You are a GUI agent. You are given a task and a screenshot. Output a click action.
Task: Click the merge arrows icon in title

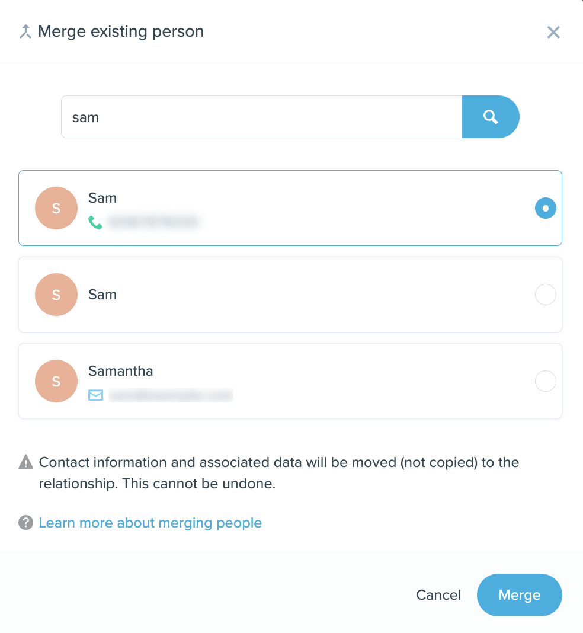25,31
